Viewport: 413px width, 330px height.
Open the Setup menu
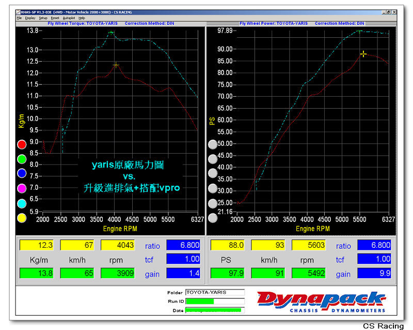(x=43, y=18)
